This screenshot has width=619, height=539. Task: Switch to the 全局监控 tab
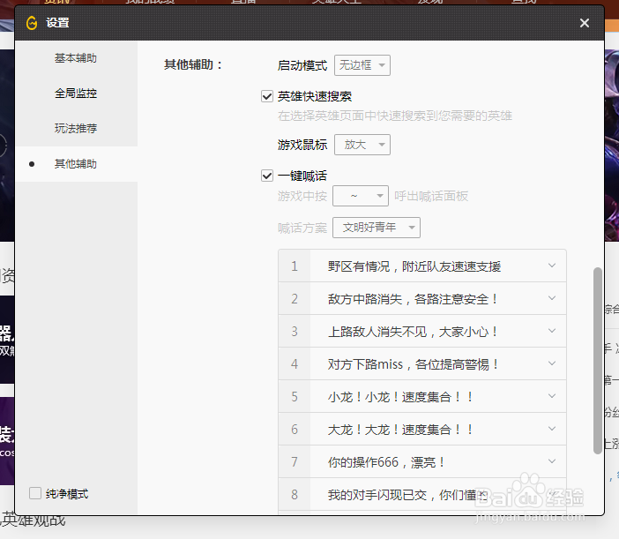[76, 94]
